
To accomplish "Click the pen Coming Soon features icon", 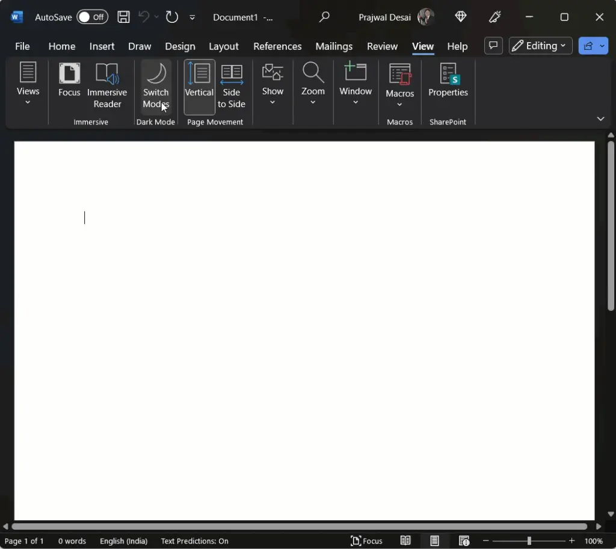I will point(494,16).
